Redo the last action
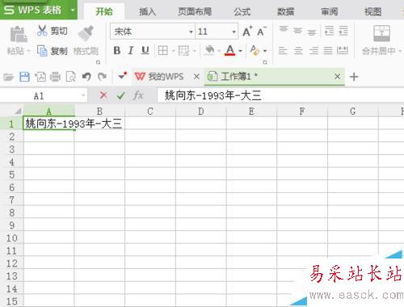Screen dimensions: 404x307 [x=102, y=77]
